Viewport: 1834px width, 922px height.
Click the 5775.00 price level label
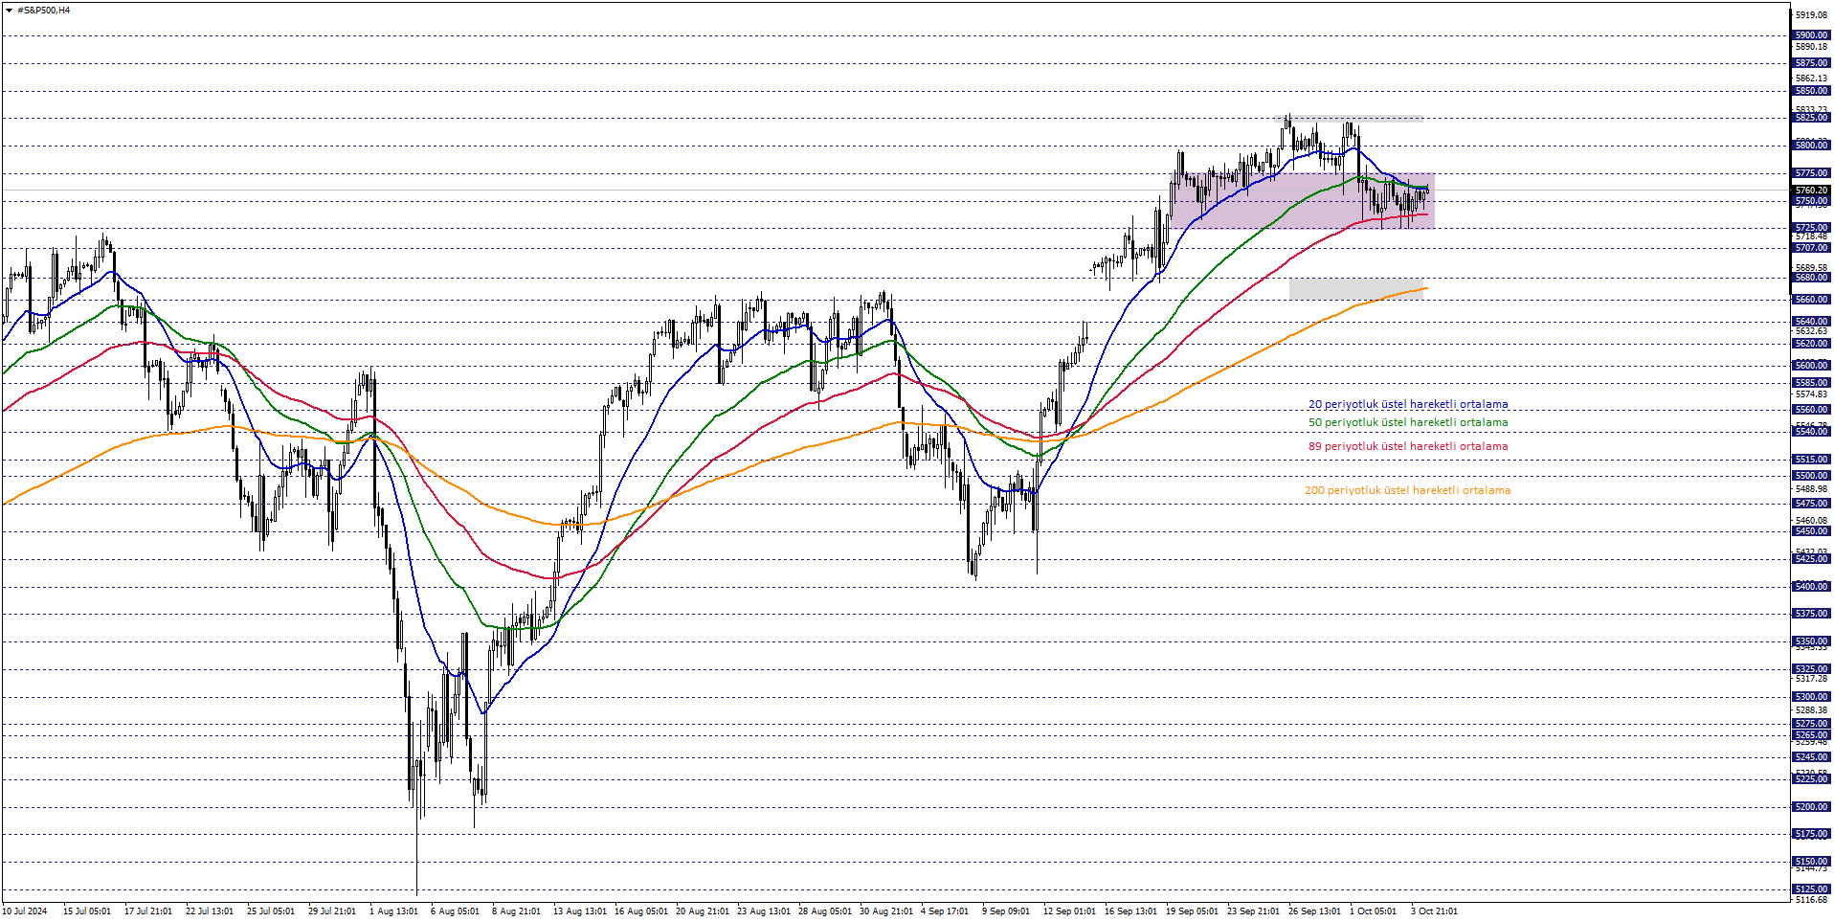1811,173
